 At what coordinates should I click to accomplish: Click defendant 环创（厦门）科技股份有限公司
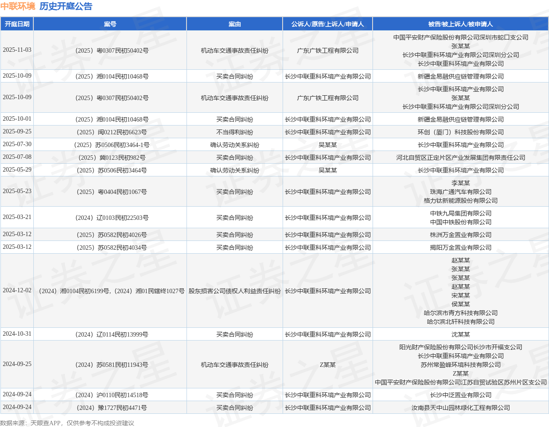461,132
